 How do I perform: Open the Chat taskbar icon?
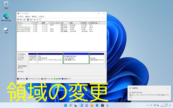(x=86, y=105)
